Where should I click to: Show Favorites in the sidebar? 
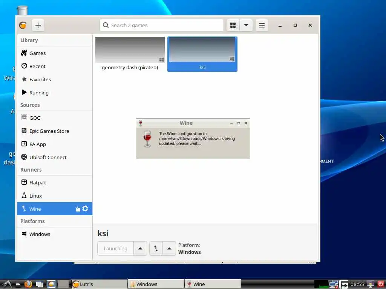55,79
